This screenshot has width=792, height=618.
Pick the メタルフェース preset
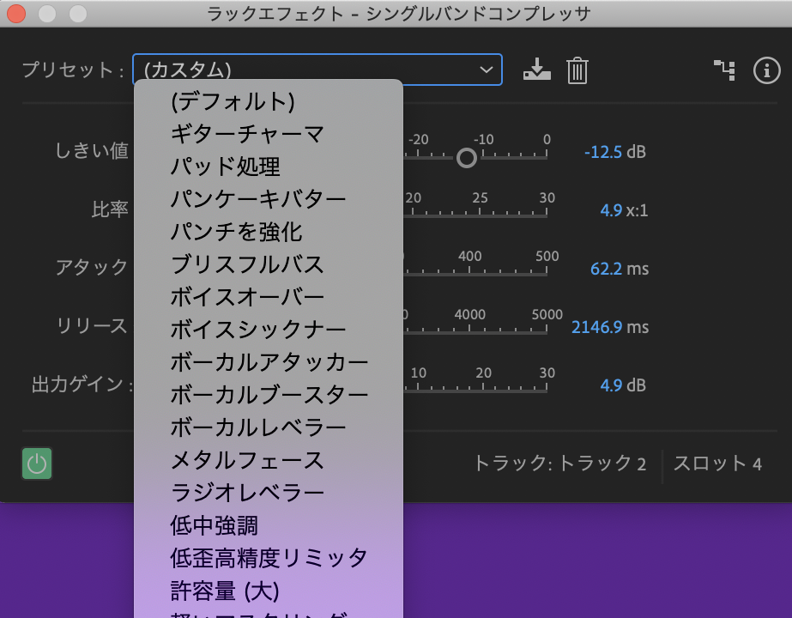pyautogui.click(x=247, y=460)
